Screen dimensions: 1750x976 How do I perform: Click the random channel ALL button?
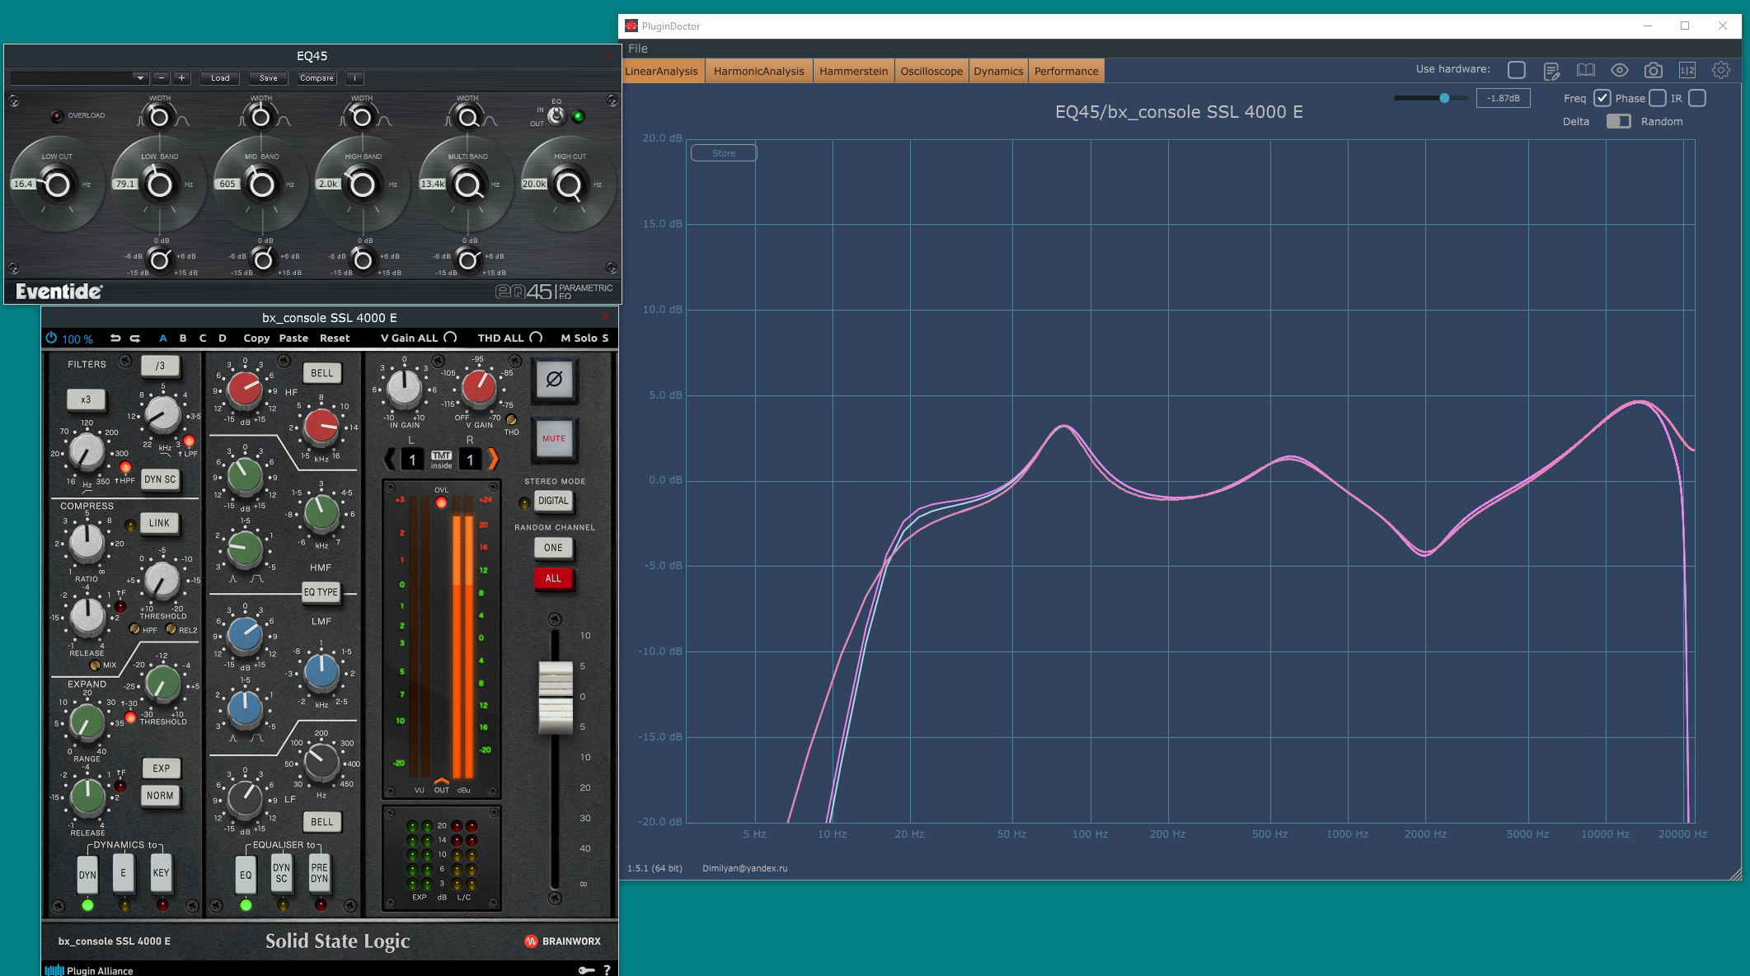(x=553, y=578)
